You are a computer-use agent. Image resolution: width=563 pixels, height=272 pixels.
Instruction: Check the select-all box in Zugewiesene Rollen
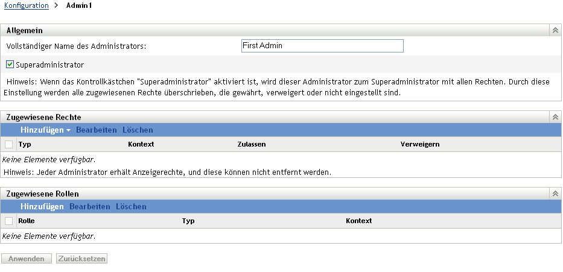pyautogui.click(x=8, y=221)
